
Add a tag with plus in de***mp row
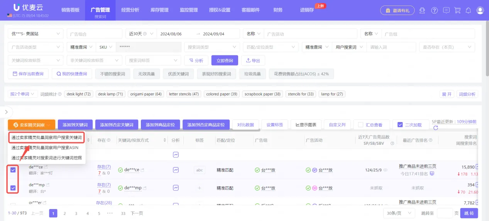pos(200,188)
